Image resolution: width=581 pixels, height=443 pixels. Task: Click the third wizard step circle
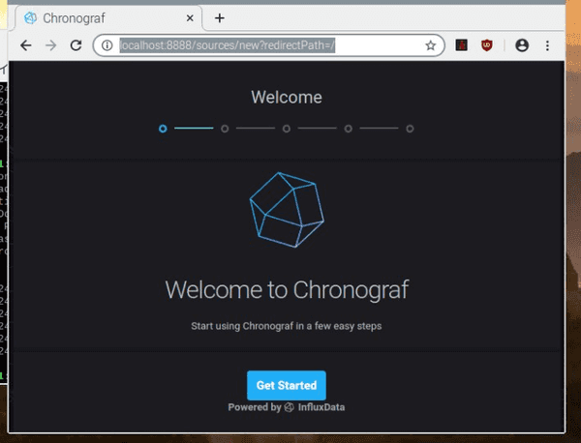287,129
